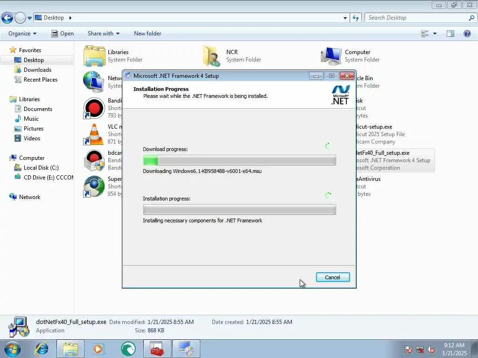Click the change view icon
Viewport: 478px width, 358px height.
pos(425,34)
